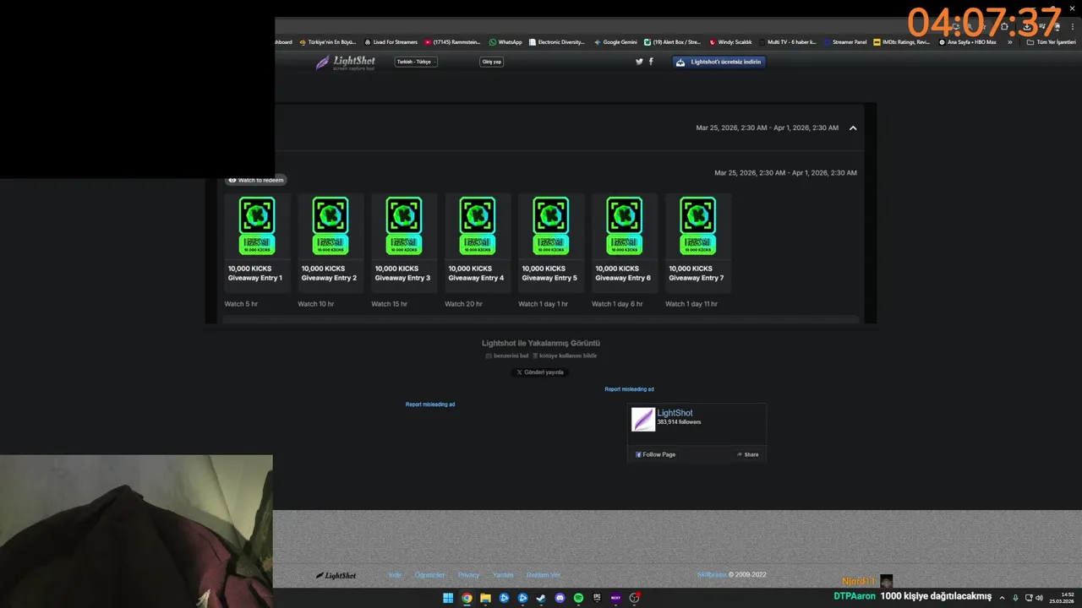The width and height of the screenshot is (1082, 608).
Task: Open the Türkiye'nin En Büyü... bookmark
Action: click(327, 42)
